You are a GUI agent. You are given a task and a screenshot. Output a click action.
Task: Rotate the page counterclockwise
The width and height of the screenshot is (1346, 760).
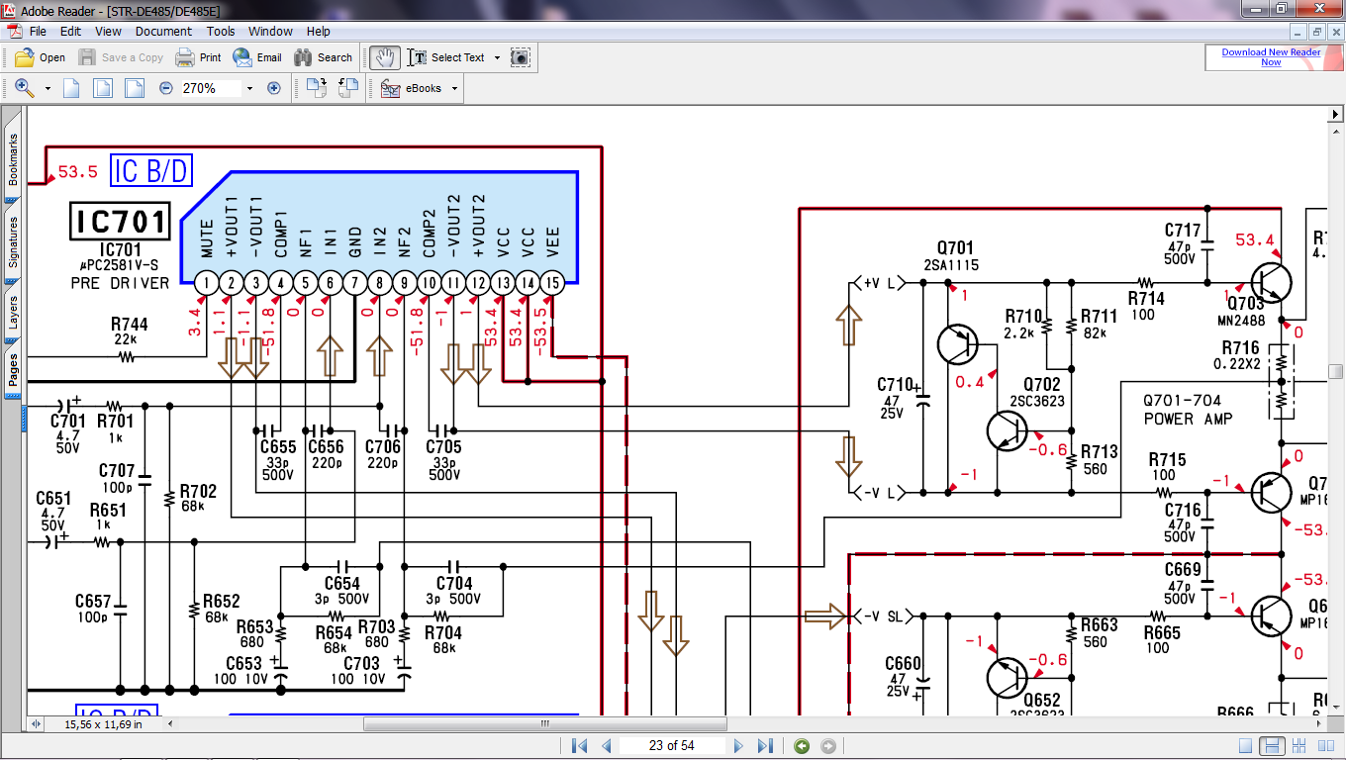[x=347, y=88]
